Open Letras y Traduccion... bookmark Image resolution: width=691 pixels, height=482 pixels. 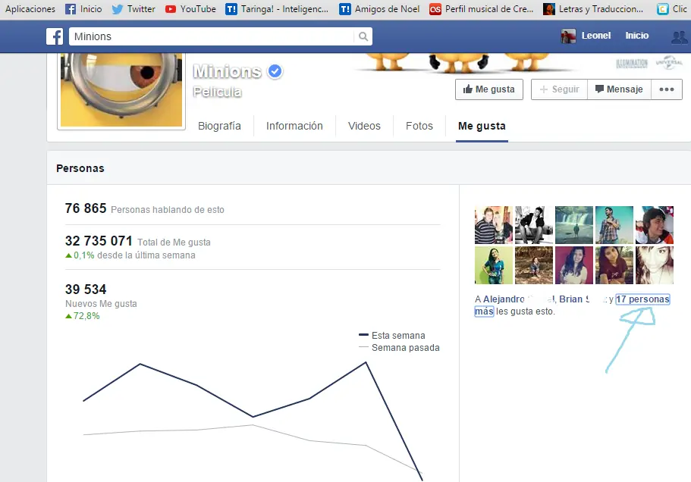pyautogui.click(x=593, y=9)
